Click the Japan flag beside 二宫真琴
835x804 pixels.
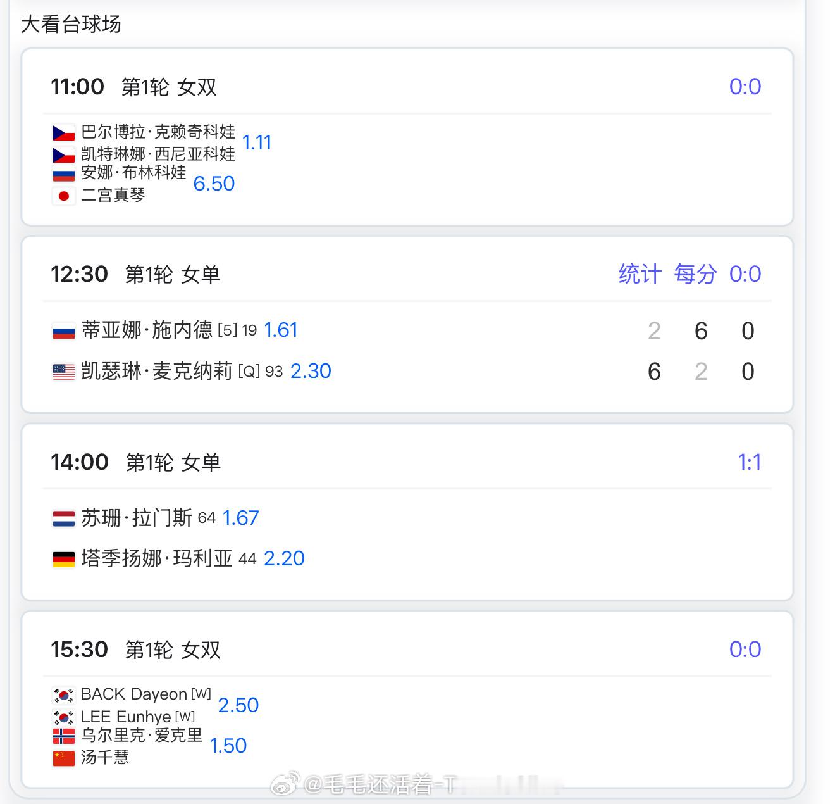[63, 196]
